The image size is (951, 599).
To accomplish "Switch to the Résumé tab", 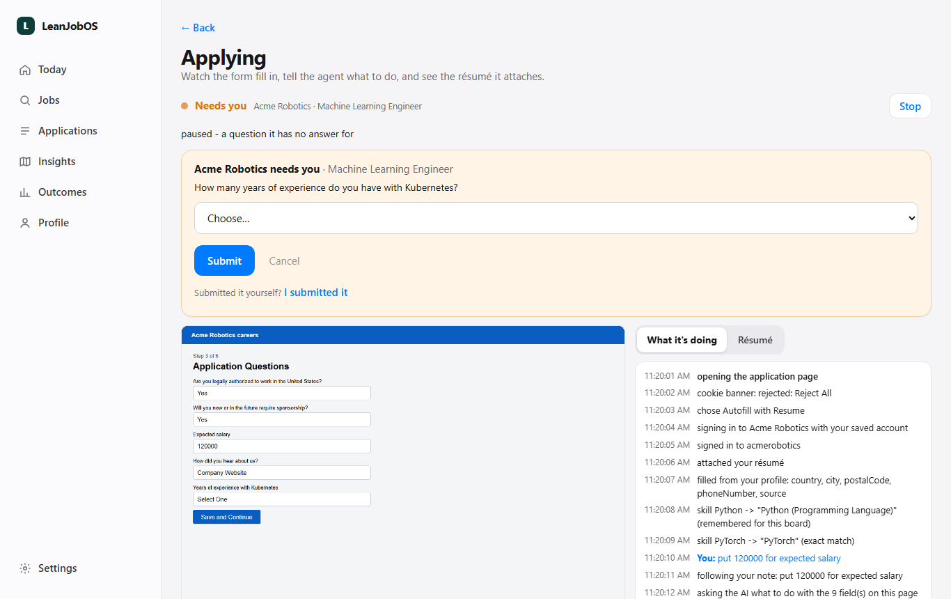I will 755,340.
